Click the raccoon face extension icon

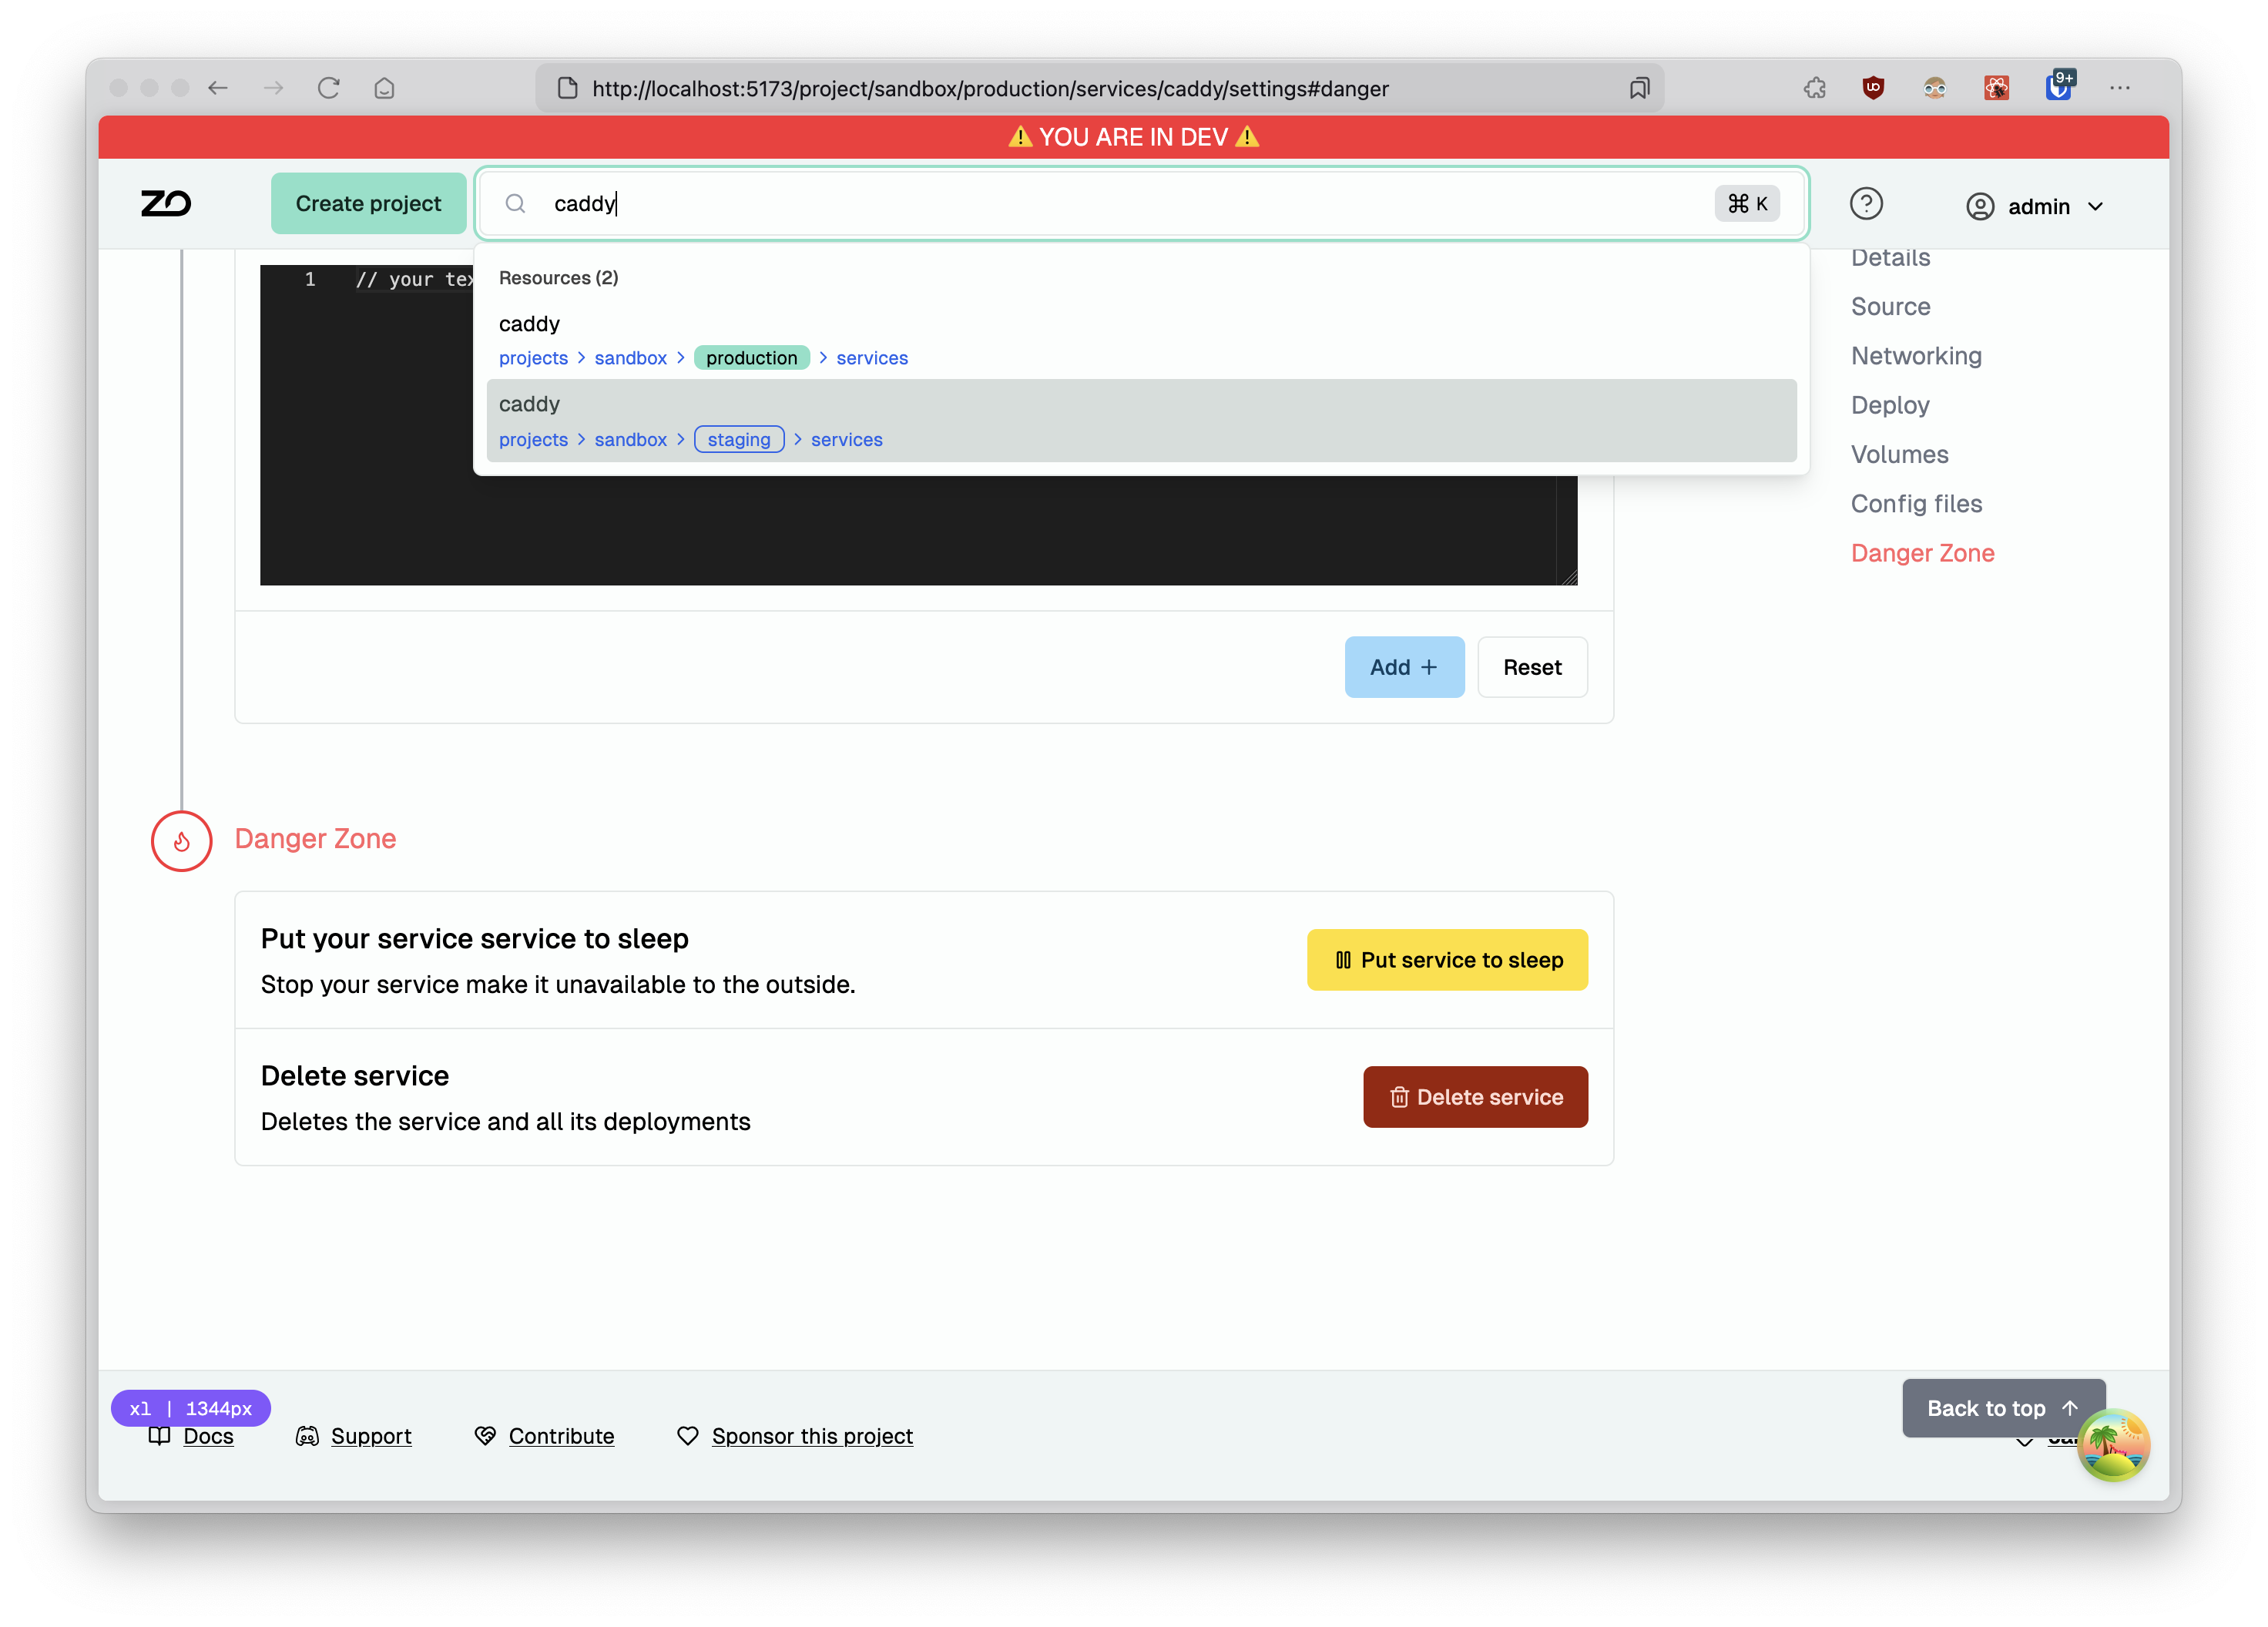coord(1934,88)
